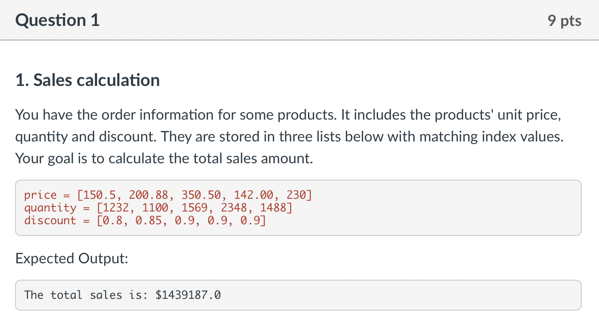Screen dimensions: 599x327
Task: Click the $1439187.0 value in expected output
Action: (x=188, y=295)
